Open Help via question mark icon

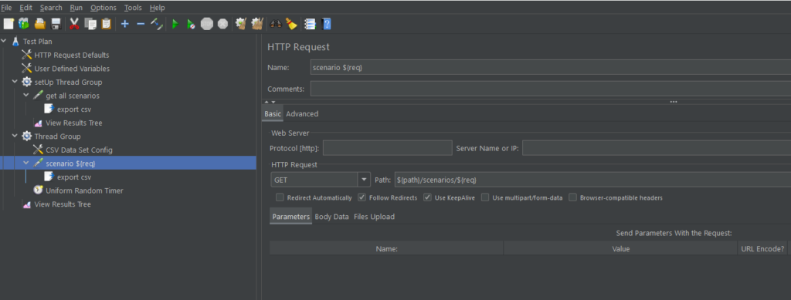coord(327,24)
